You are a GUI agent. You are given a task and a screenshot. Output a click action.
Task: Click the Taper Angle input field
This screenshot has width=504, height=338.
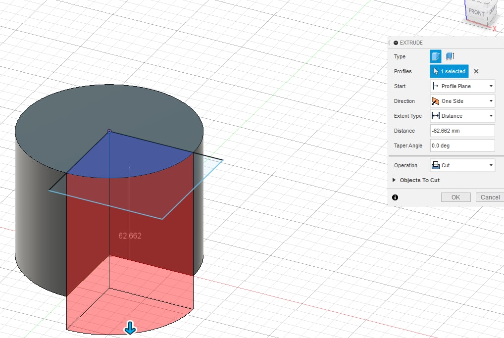click(462, 145)
